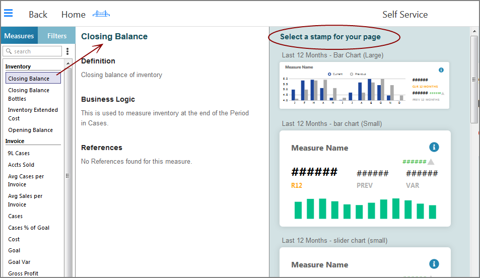The height and width of the screenshot is (278, 480).
Task: Navigate to Home
Action: point(73,15)
